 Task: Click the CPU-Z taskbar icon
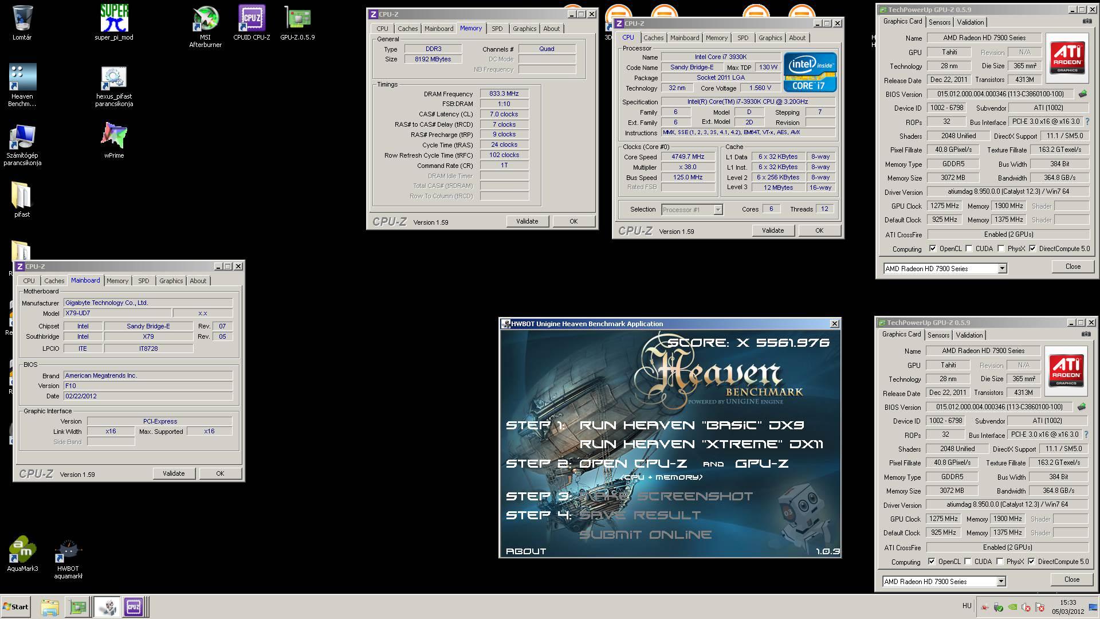[x=133, y=607]
